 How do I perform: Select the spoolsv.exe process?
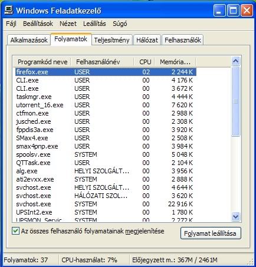(106, 154)
